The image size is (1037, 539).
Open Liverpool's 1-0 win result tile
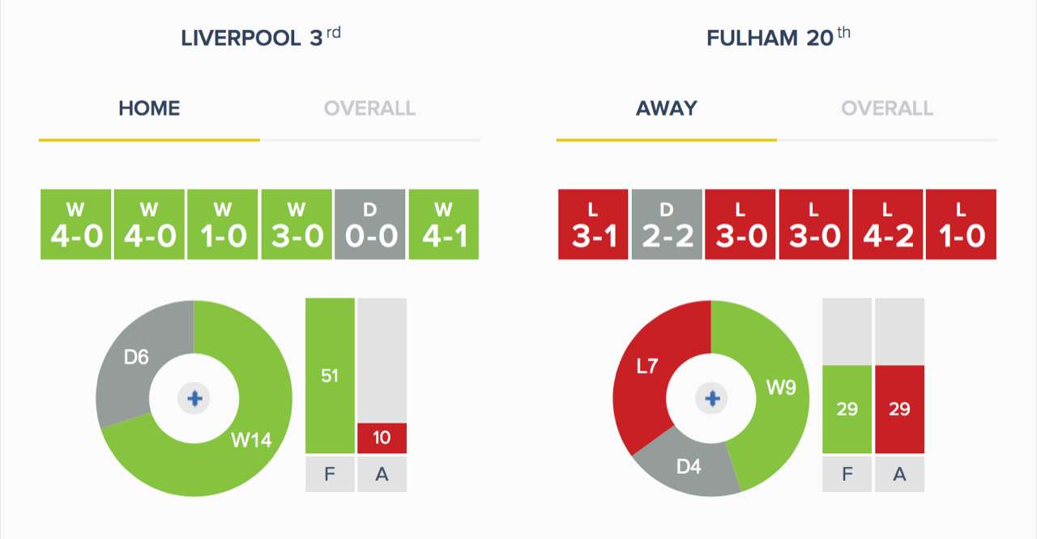pos(223,224)
